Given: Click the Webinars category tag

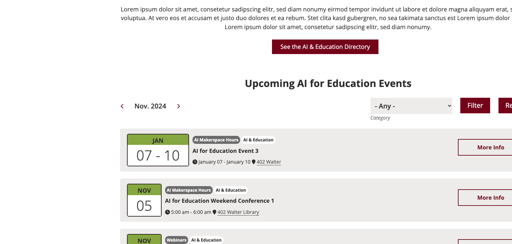Looking at the screenshot, I should (177, 240).
